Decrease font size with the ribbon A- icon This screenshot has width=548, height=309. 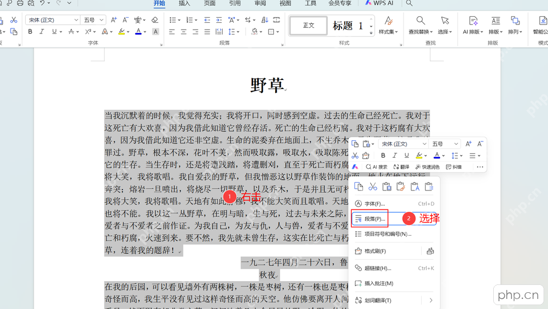[x=125, y=20]
